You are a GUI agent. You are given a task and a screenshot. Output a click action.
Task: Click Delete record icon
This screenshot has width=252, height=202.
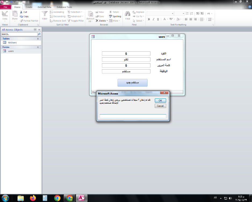pyautogui.click(x=97, y=21)
